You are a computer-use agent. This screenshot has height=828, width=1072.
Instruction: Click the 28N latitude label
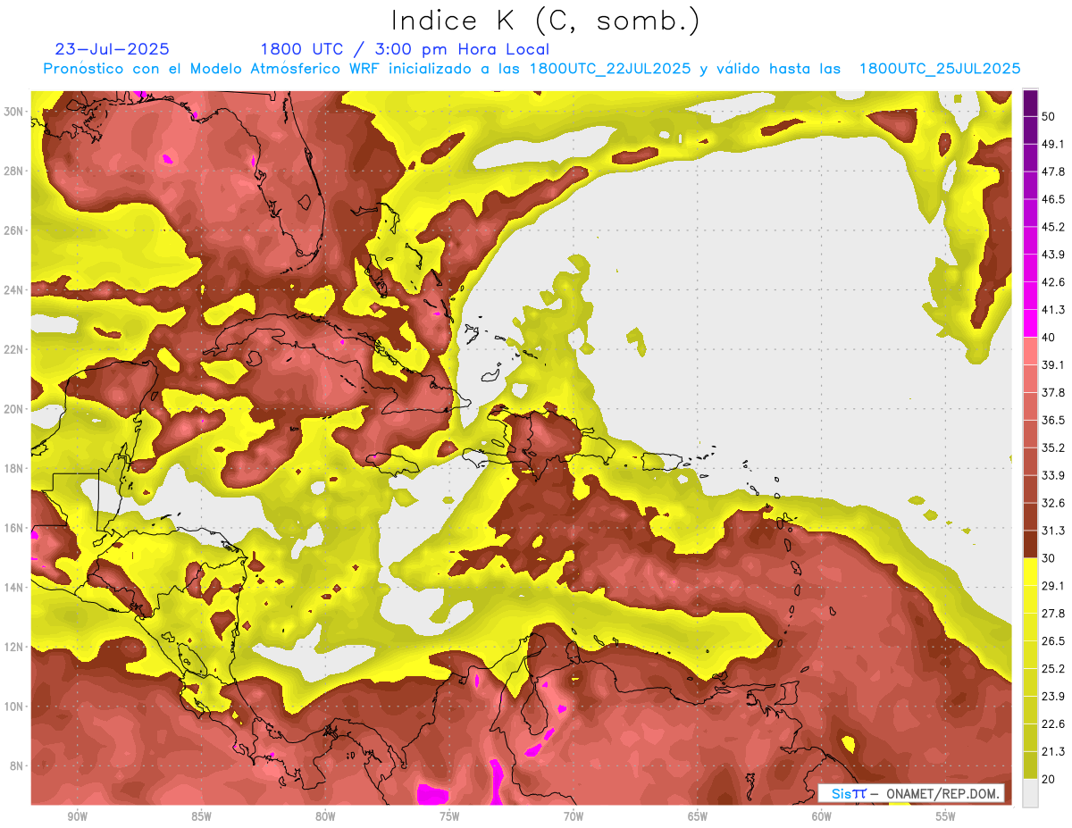(15, 171)
